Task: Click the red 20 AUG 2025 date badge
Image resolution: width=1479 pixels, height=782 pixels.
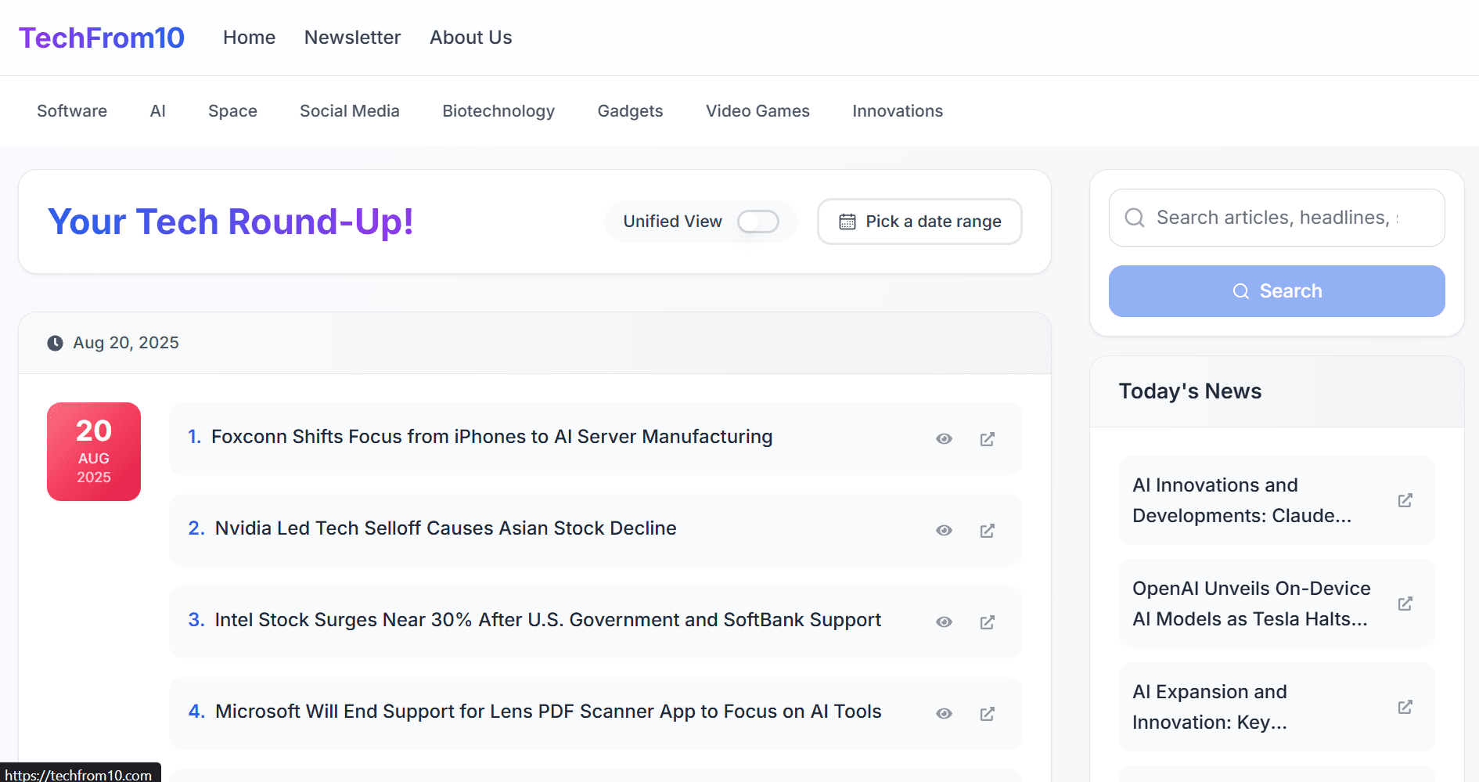Action: pyautogui.click(x=93, y=452)
